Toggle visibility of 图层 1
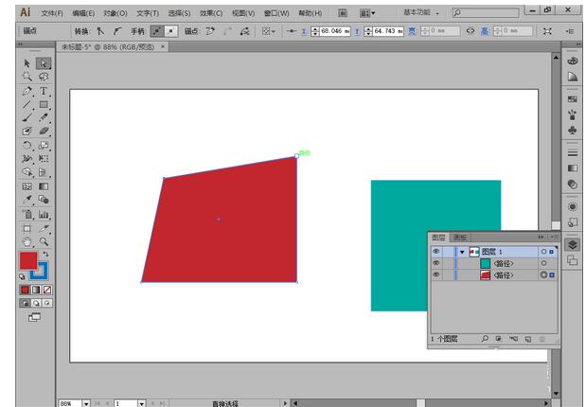The image size is (586, 407). [x=436, y=252]
